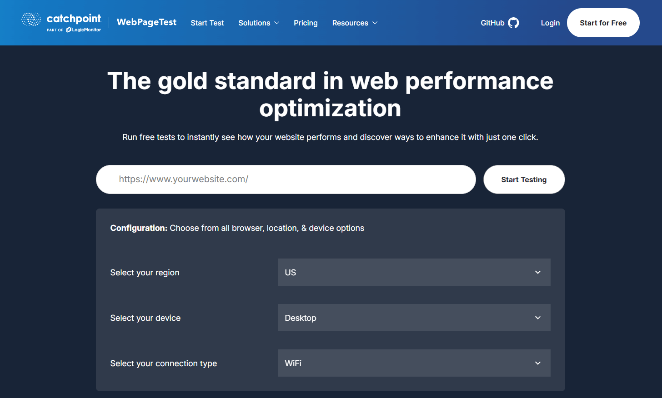Click the GitHub icon in the header
662x398 pixels.
coord(514,22)
